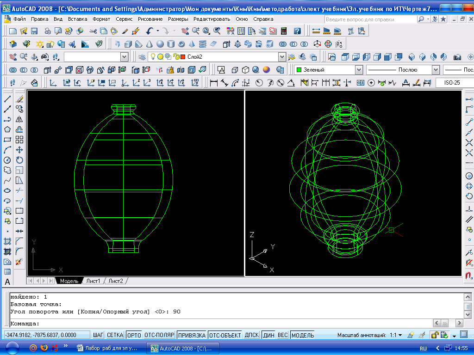Click the green Зеленый color swatch

299,70
